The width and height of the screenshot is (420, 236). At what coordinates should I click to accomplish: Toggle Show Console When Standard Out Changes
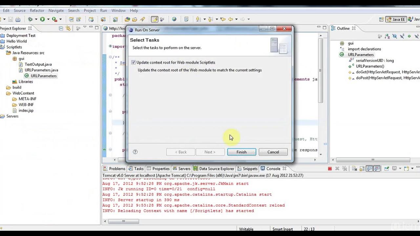click(x=369, y=168)
